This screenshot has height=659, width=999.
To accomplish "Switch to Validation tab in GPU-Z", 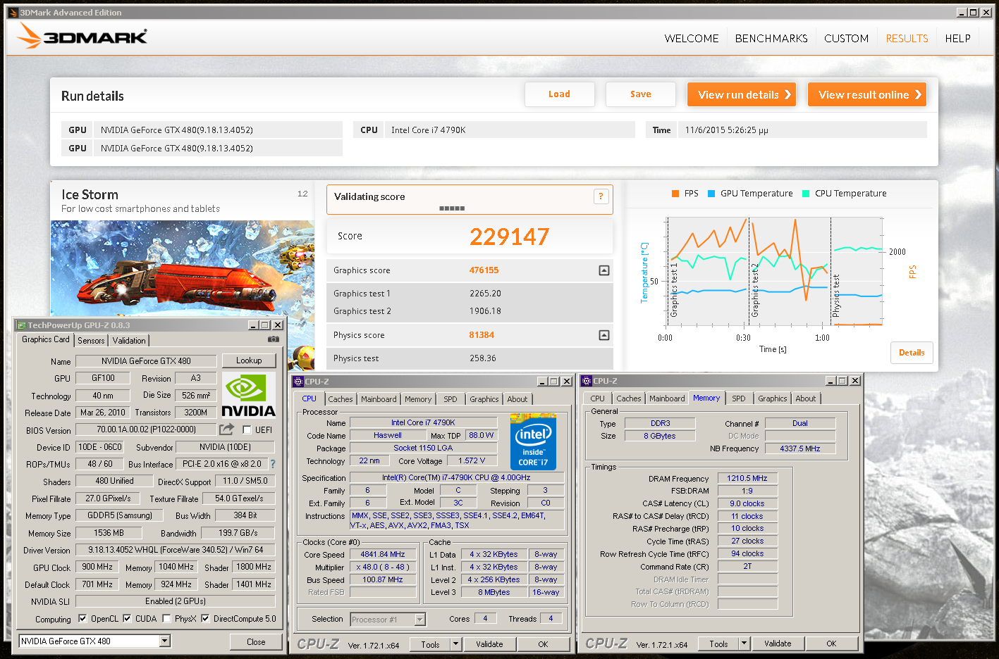I will (x=129, y=341).
